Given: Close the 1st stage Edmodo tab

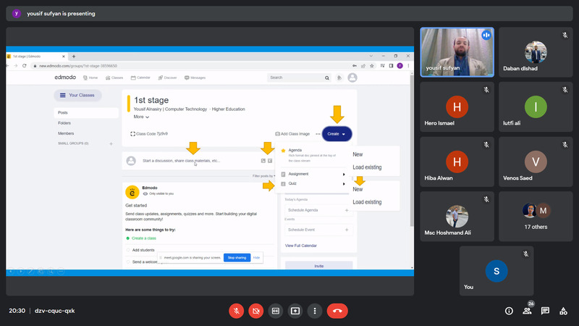Looking at the screenshot, I should (64, 57).
